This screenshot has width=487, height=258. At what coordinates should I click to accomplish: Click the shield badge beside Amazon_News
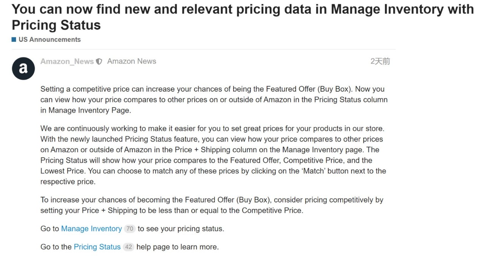pyautogui.click(x=99, y=62)
